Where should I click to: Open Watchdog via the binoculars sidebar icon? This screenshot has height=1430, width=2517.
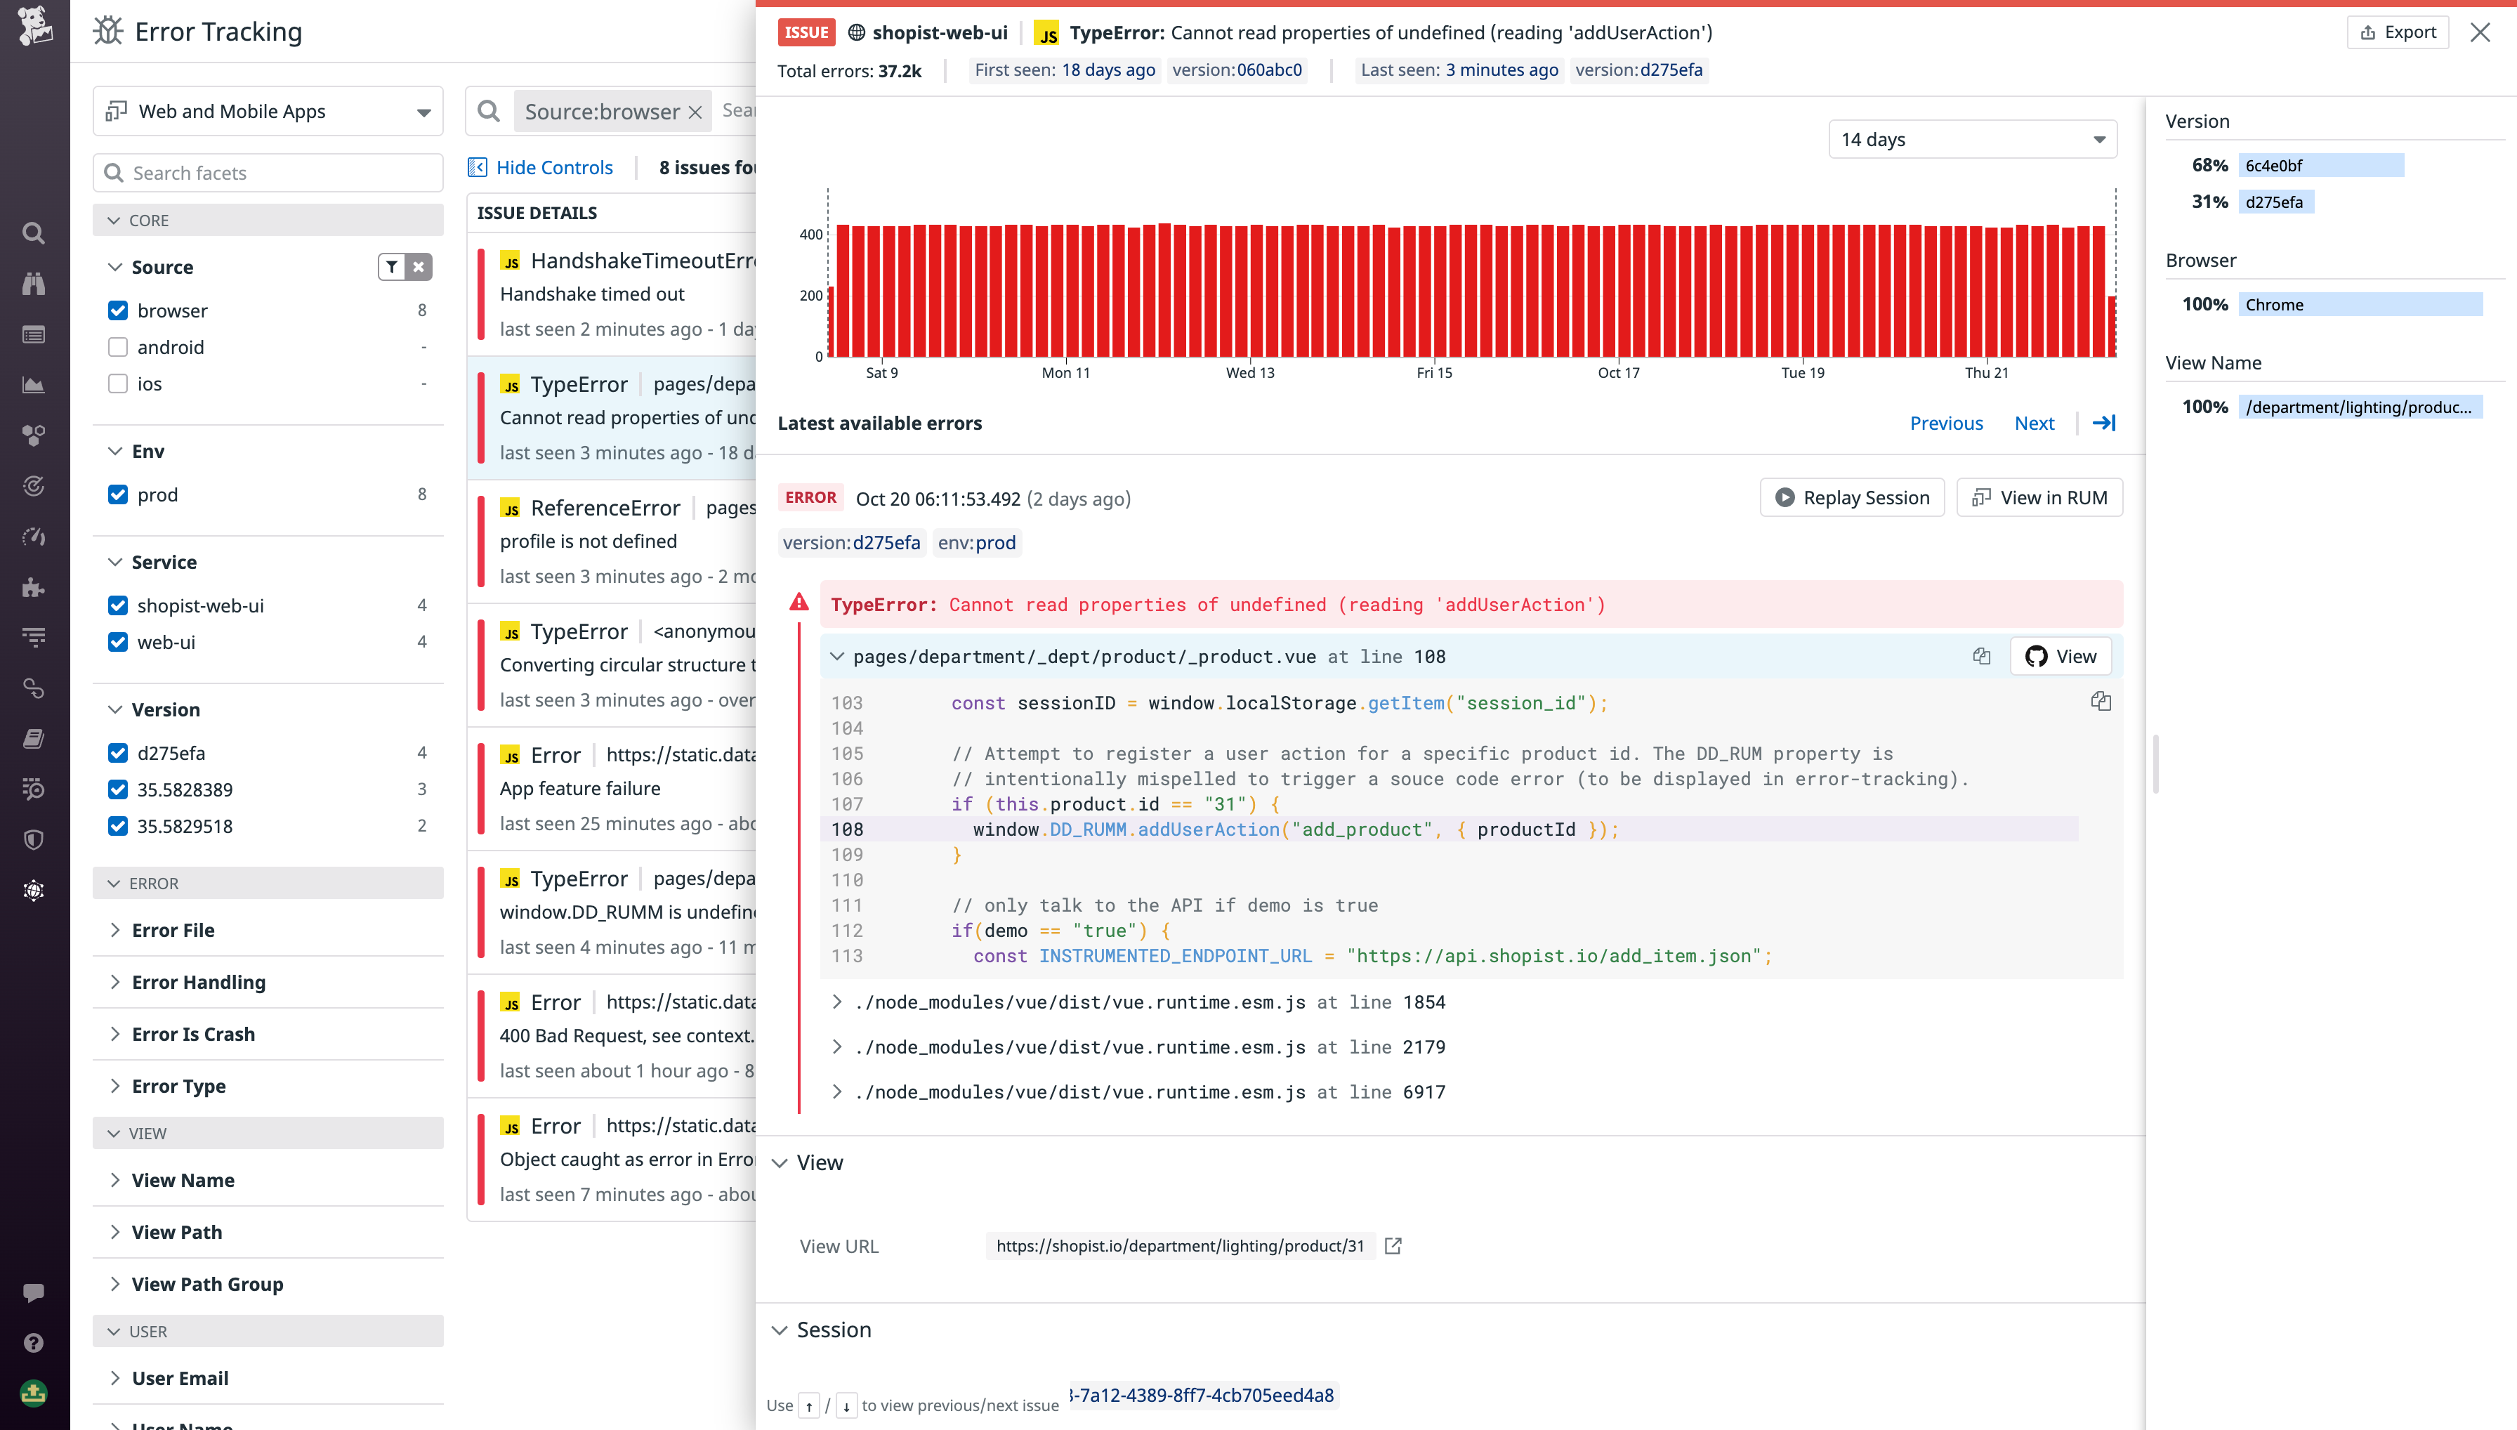coord(34,284)
